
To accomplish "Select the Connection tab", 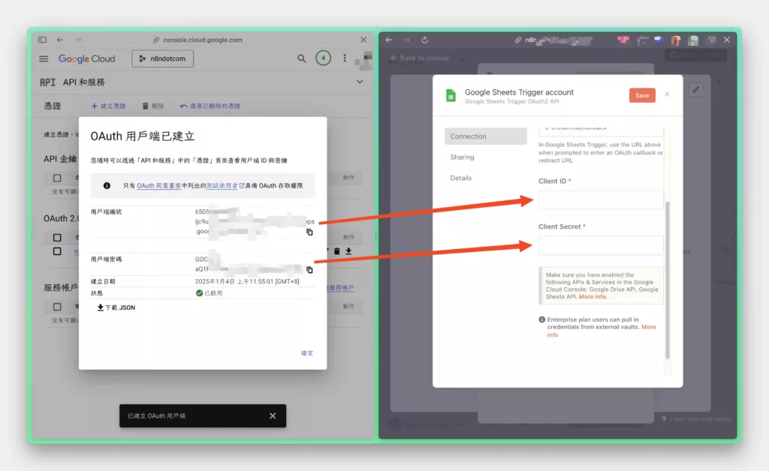I will [486, 136].
